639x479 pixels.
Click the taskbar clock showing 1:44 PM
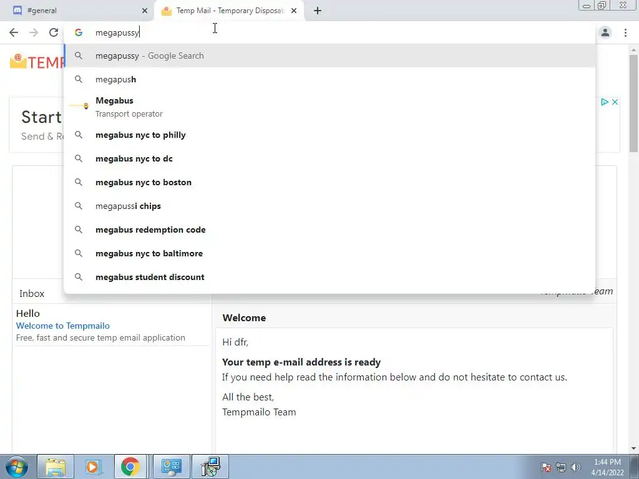[607, 467]
